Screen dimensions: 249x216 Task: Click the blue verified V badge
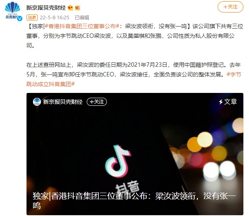click(x=20, y=19)
